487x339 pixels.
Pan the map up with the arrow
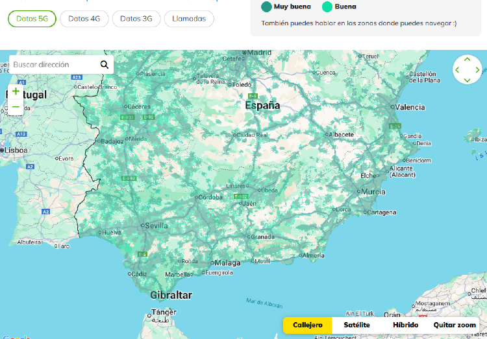point(467,60)
